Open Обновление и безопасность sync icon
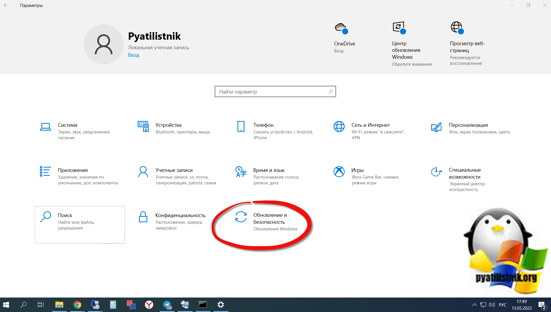 241,217
